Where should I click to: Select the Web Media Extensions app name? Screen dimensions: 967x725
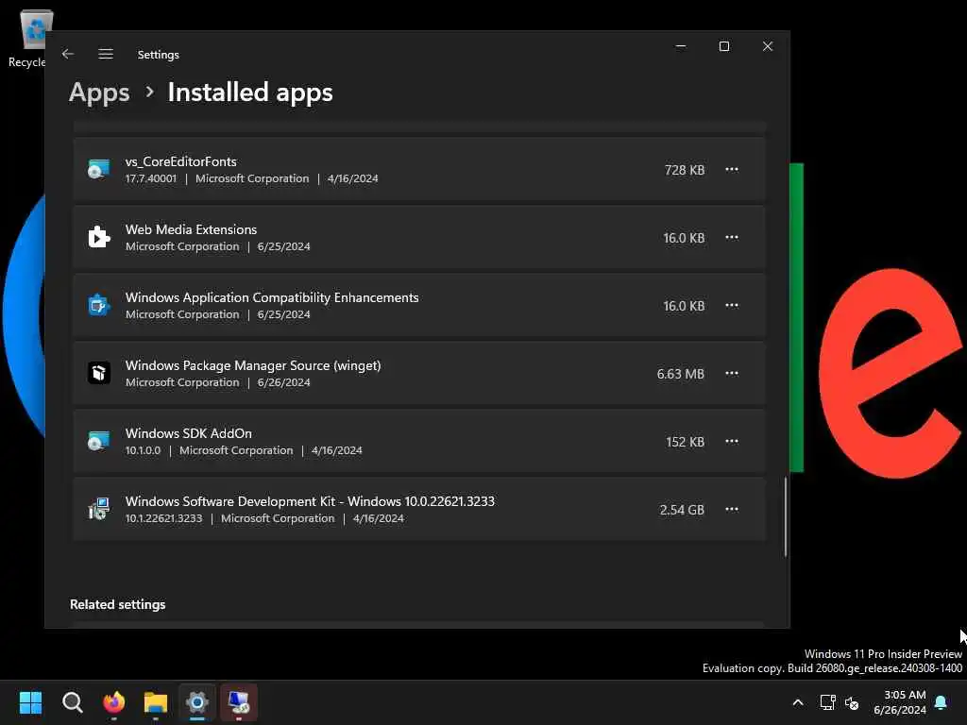click(191, 229)
